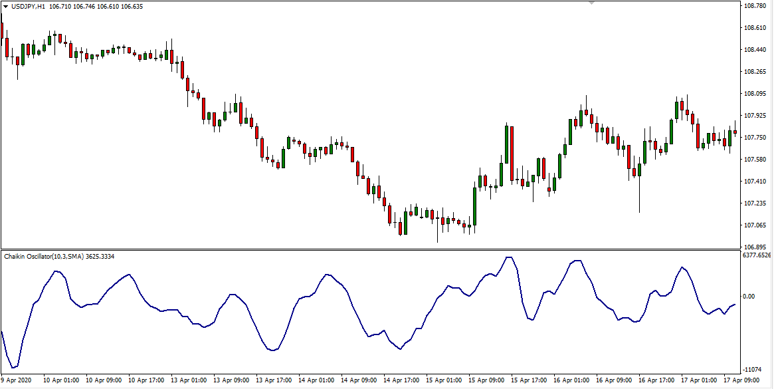Click the 107.410 price scale label
774x389 pixels.
tap(756, 182)
